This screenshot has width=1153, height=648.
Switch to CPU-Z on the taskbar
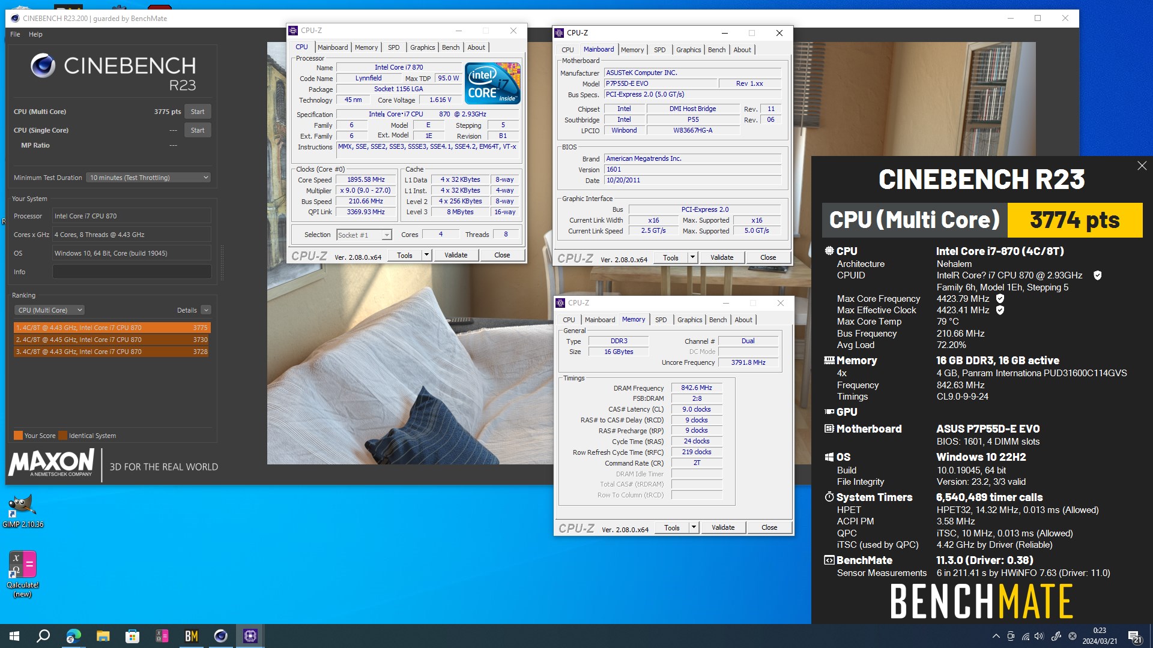(x=250, y=636)
